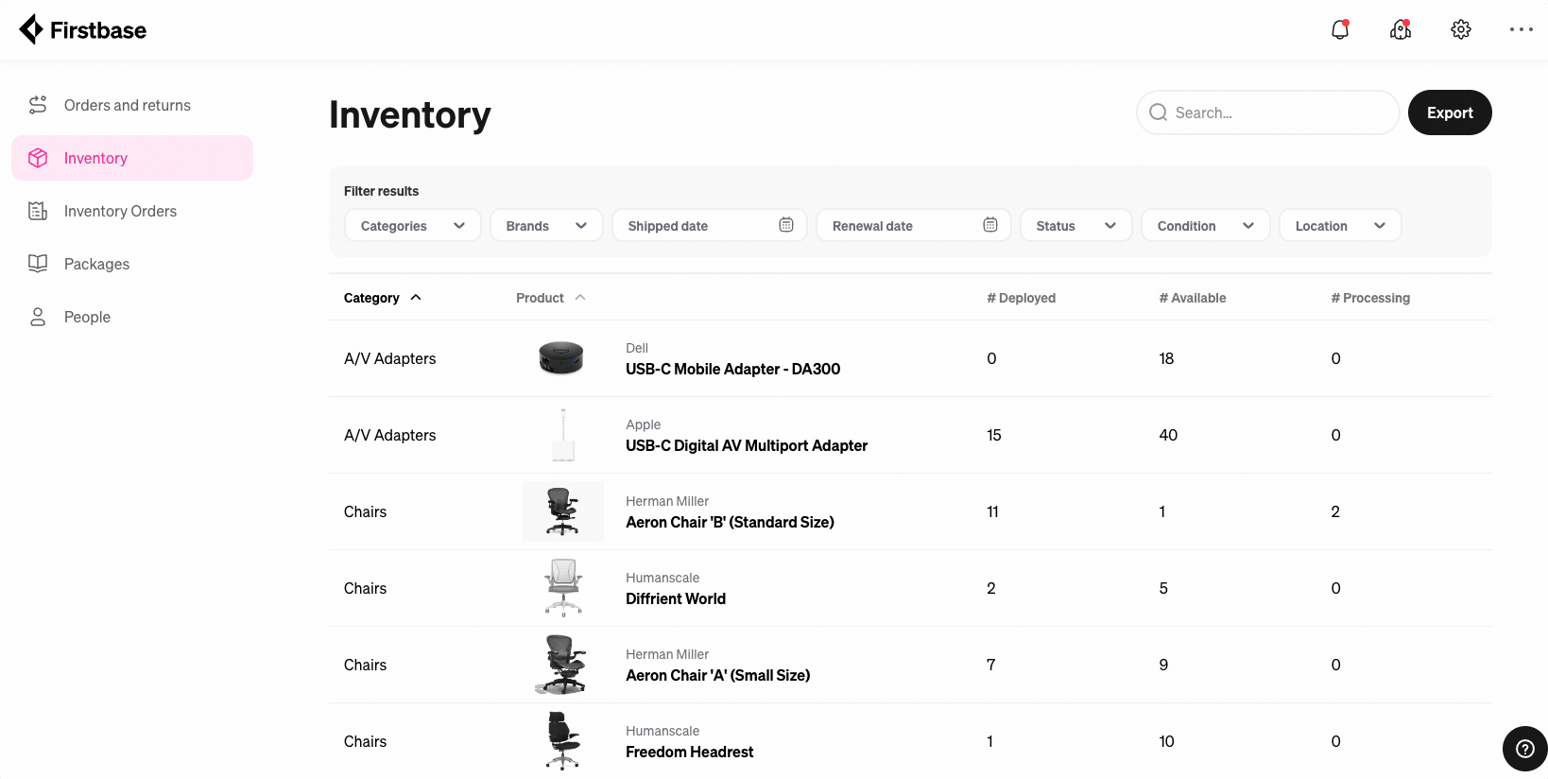The height and width of the screenshot is (779, 1548).
Task: Focus the Search input field
Action: coord(1267,113)
